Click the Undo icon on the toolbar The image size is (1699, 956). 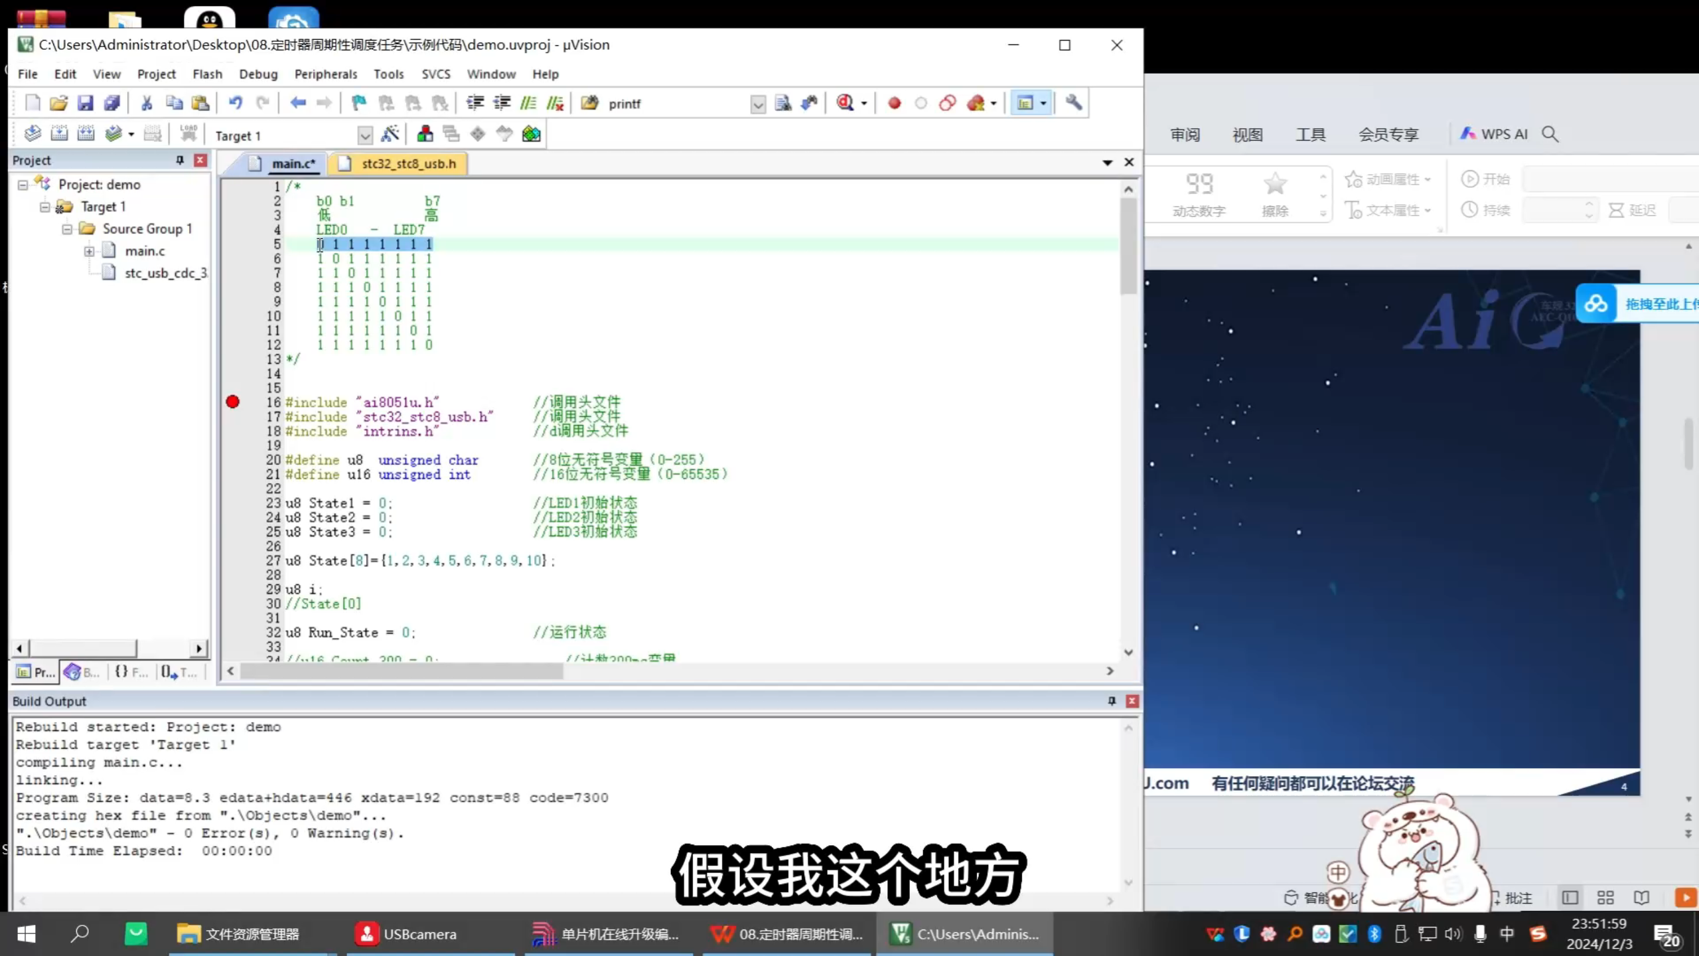(x=236, y=103)
